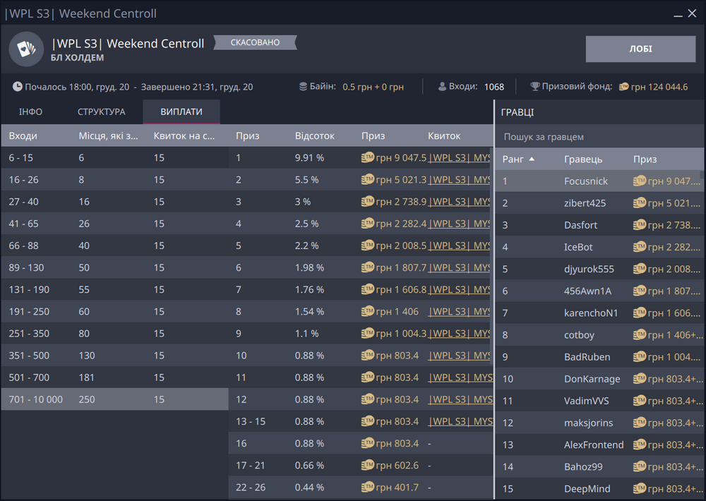Click the coin icon in Focusnick's prize cell
The height and width of the screenshot is (501, 706).
[640, 181]
